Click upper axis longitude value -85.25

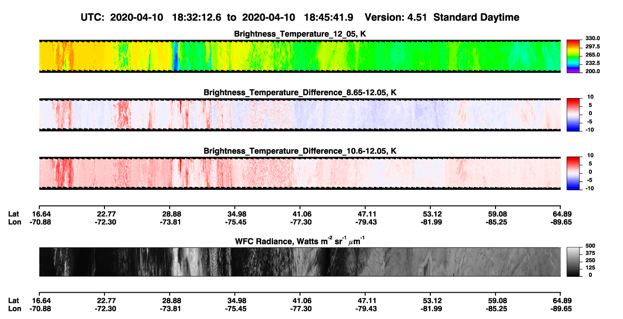pos(497,222)
